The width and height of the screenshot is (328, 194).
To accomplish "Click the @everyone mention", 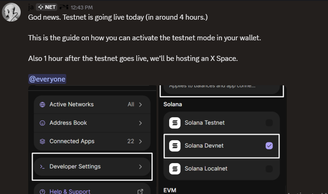I will 47,79.
